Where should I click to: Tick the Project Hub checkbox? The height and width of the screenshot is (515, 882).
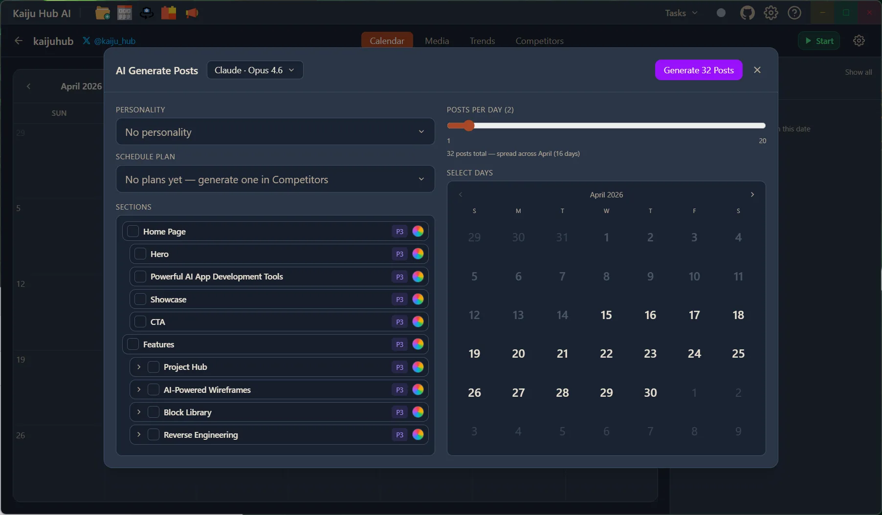pos(154,367)
